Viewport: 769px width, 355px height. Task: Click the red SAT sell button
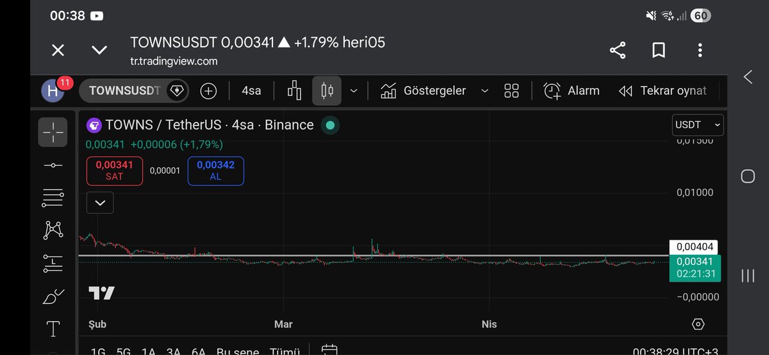pos(115,170)
